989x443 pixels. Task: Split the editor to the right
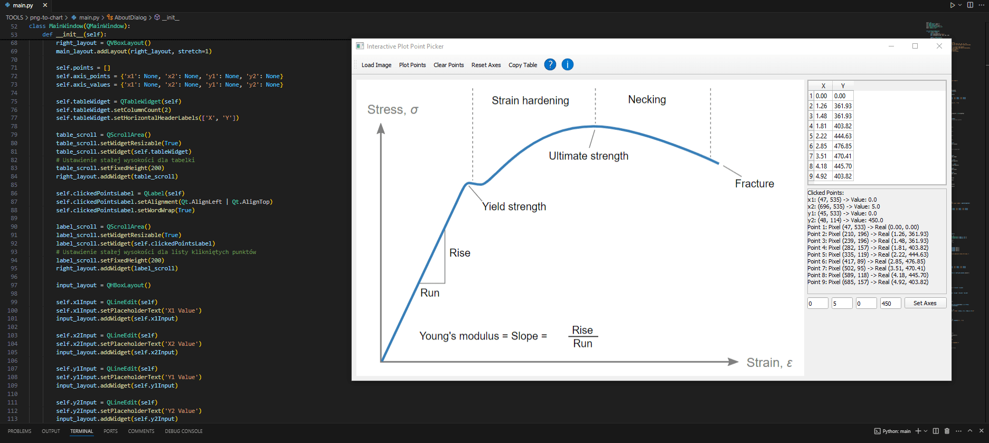[970, 5]
